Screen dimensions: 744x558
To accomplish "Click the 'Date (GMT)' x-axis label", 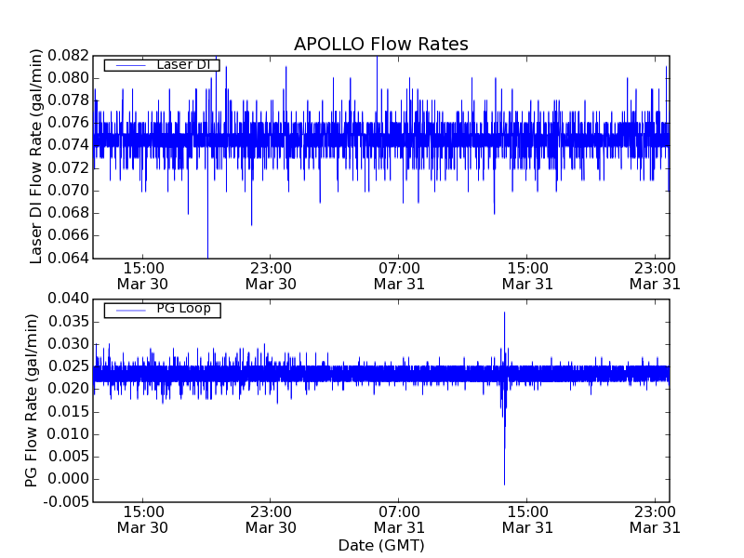I will tap(380, 545).
